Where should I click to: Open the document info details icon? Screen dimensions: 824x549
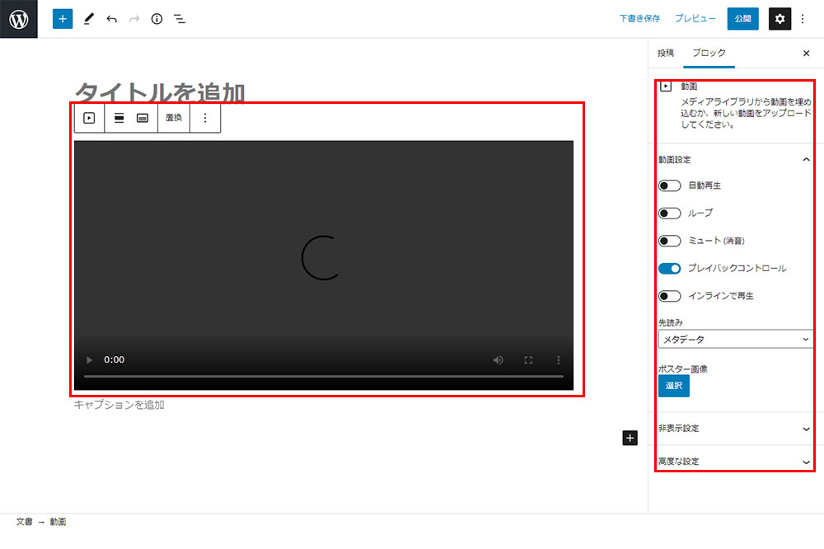[157, 19]
